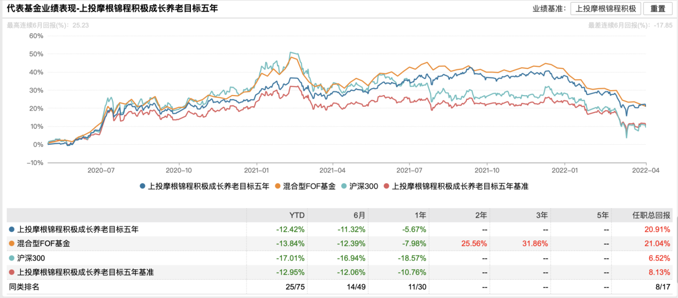
Task: Click red dot beside 基准 table row
Action: point(12,273)
